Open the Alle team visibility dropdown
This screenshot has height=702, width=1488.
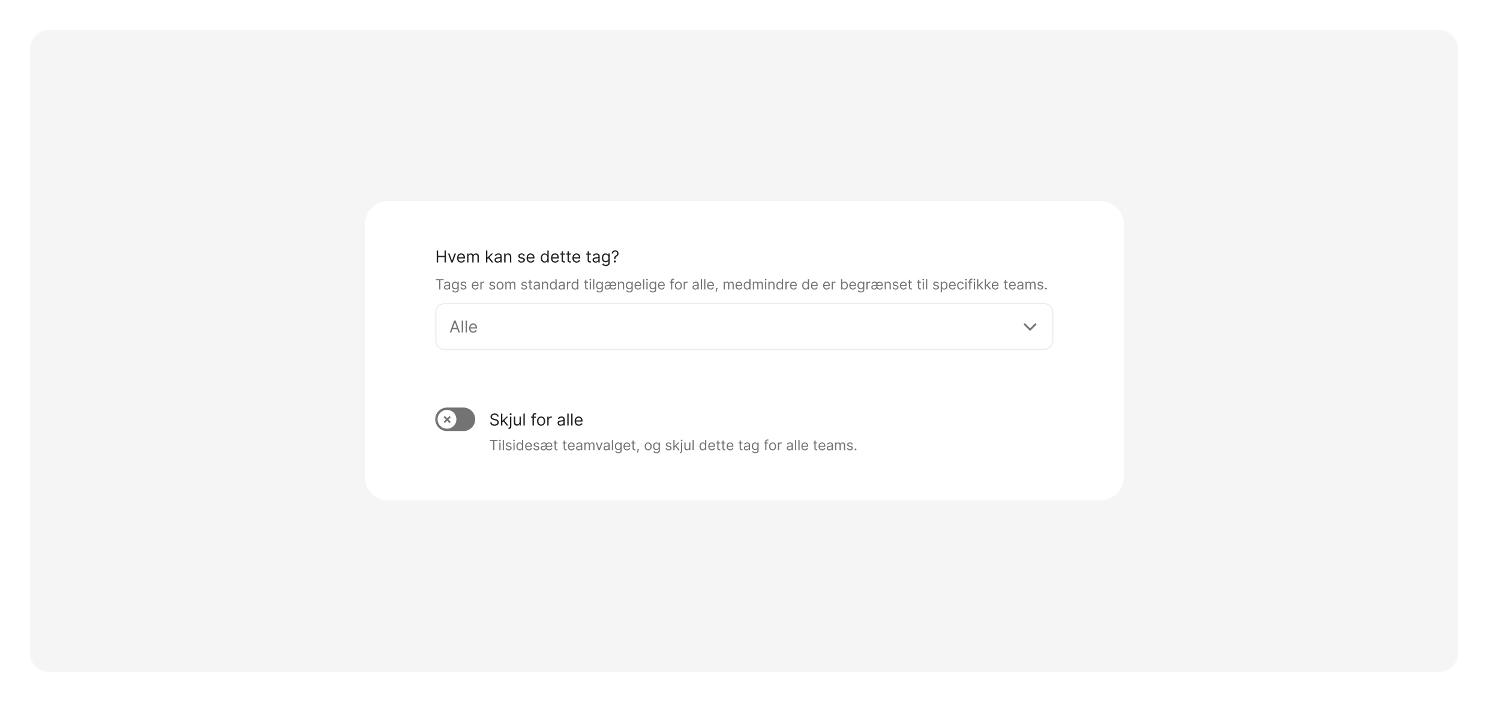(744, 327)
